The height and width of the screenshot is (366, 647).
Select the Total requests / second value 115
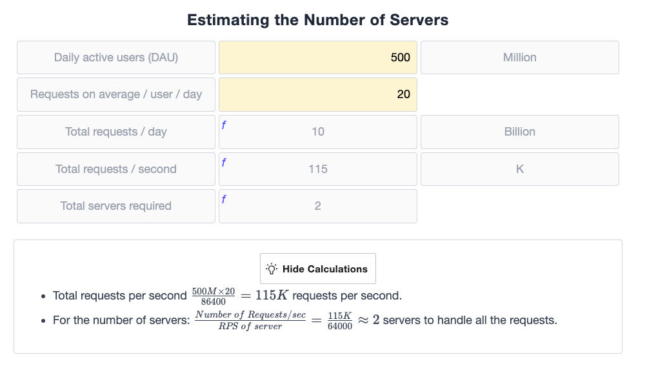[318, 169]
